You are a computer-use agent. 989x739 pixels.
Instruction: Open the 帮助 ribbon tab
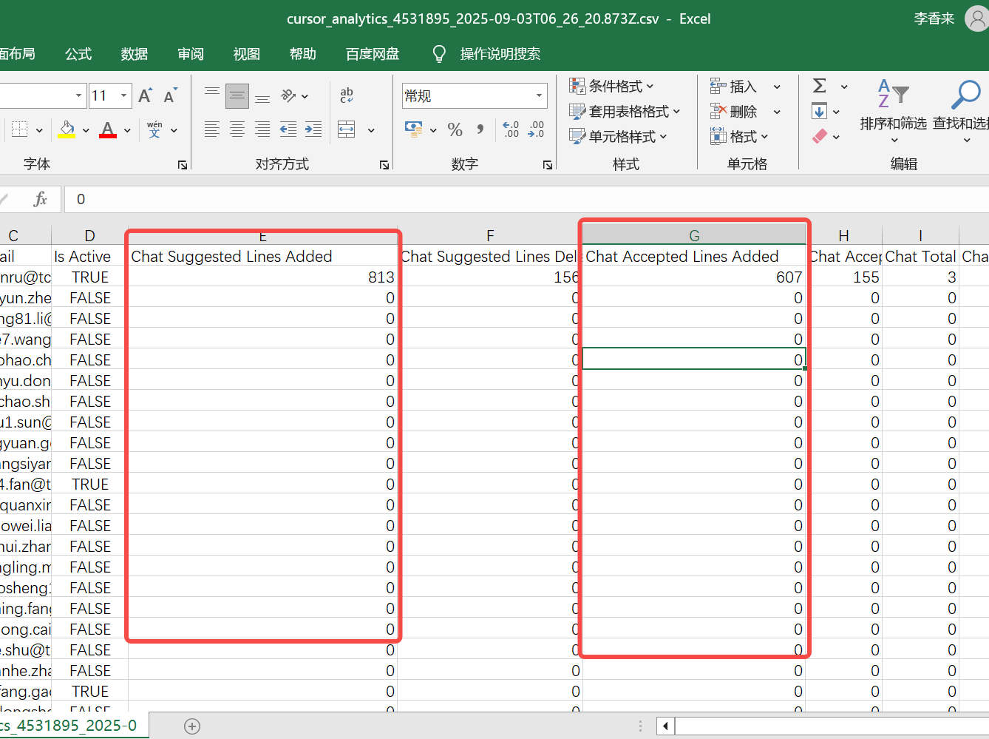(303, 54)
